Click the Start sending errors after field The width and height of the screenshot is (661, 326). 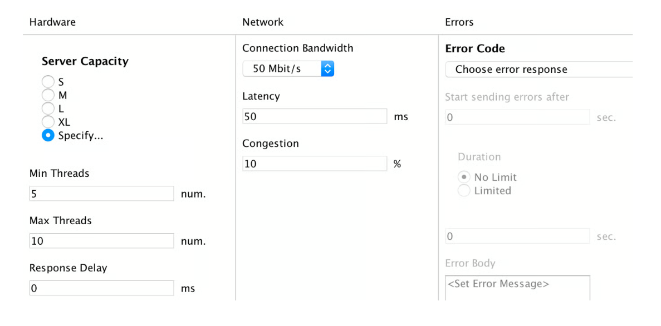tap(517, 117)
